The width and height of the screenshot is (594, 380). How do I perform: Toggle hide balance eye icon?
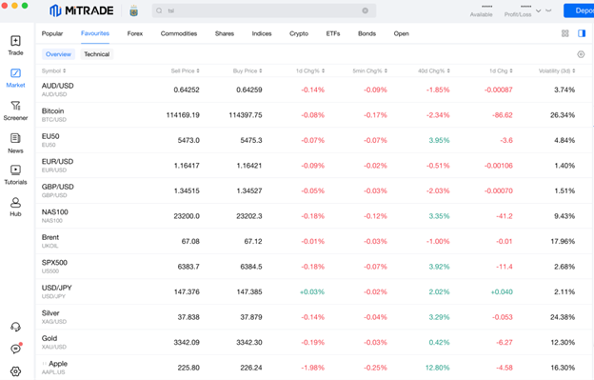548,10
